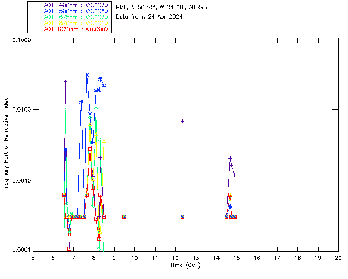
Task: Click the rightmost blue asterisk near 8.5 GMT
Action: click(104, 86)
